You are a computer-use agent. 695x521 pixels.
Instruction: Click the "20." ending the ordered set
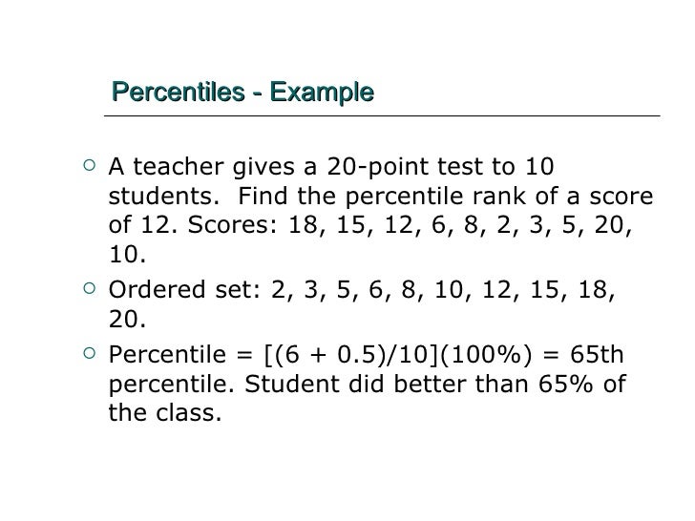(x=128, y=316)
